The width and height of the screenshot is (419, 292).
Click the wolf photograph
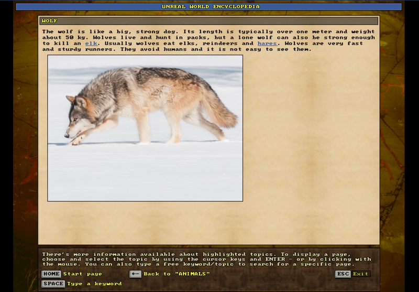click(145, 128)
